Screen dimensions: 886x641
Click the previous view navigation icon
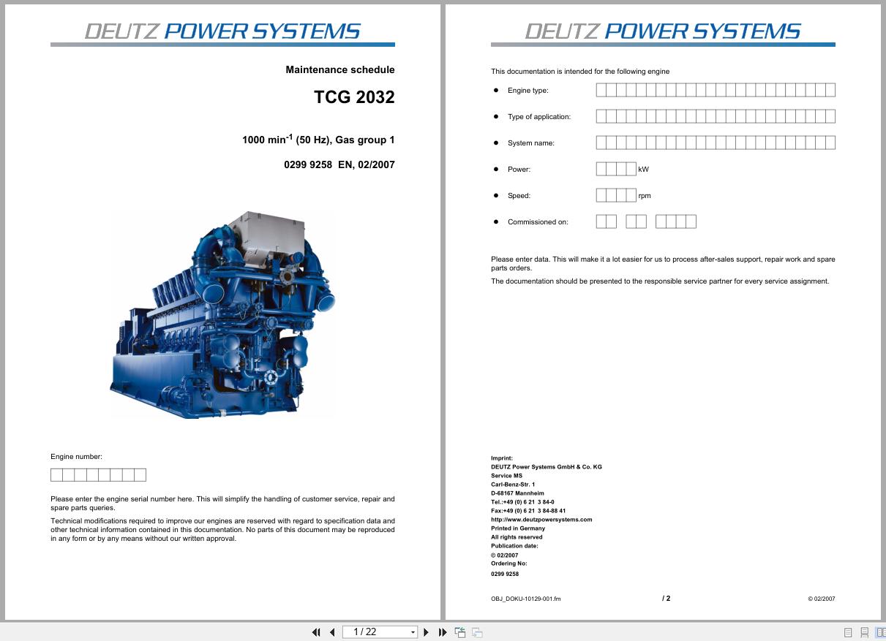460,632
